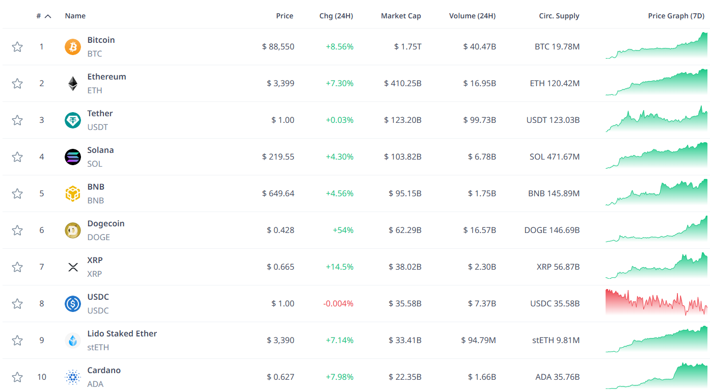710x392 pixels.
Task: Click supply value ETH 120.42M
Action: [555, 84]
